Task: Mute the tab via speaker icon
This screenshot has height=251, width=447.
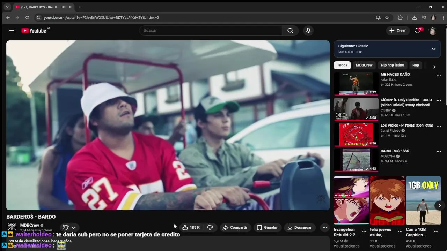Action: 64,7
